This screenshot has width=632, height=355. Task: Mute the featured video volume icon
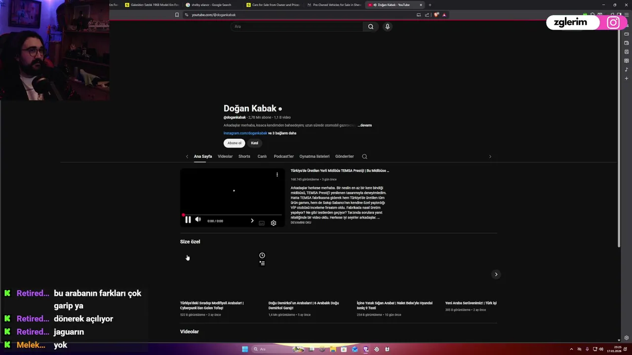[198, 220]
